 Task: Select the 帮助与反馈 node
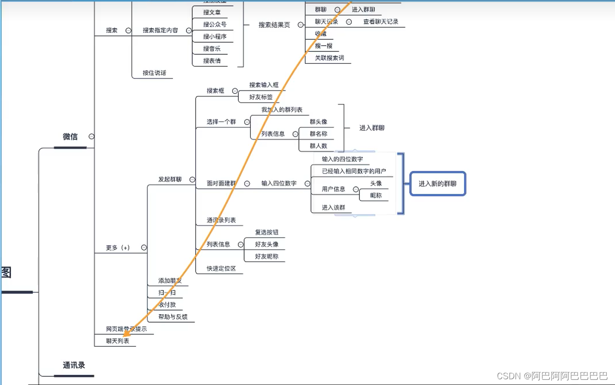coord(173,317)
